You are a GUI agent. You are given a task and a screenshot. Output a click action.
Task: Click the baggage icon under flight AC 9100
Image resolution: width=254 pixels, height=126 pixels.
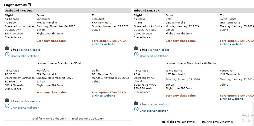click(x=7, y=49)
